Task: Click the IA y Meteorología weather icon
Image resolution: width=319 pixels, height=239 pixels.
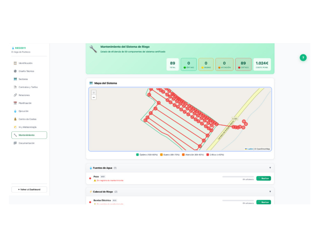Action: (x=15, y=127)
